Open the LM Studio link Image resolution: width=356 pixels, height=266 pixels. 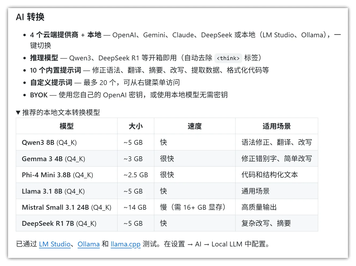coord(55,244)
